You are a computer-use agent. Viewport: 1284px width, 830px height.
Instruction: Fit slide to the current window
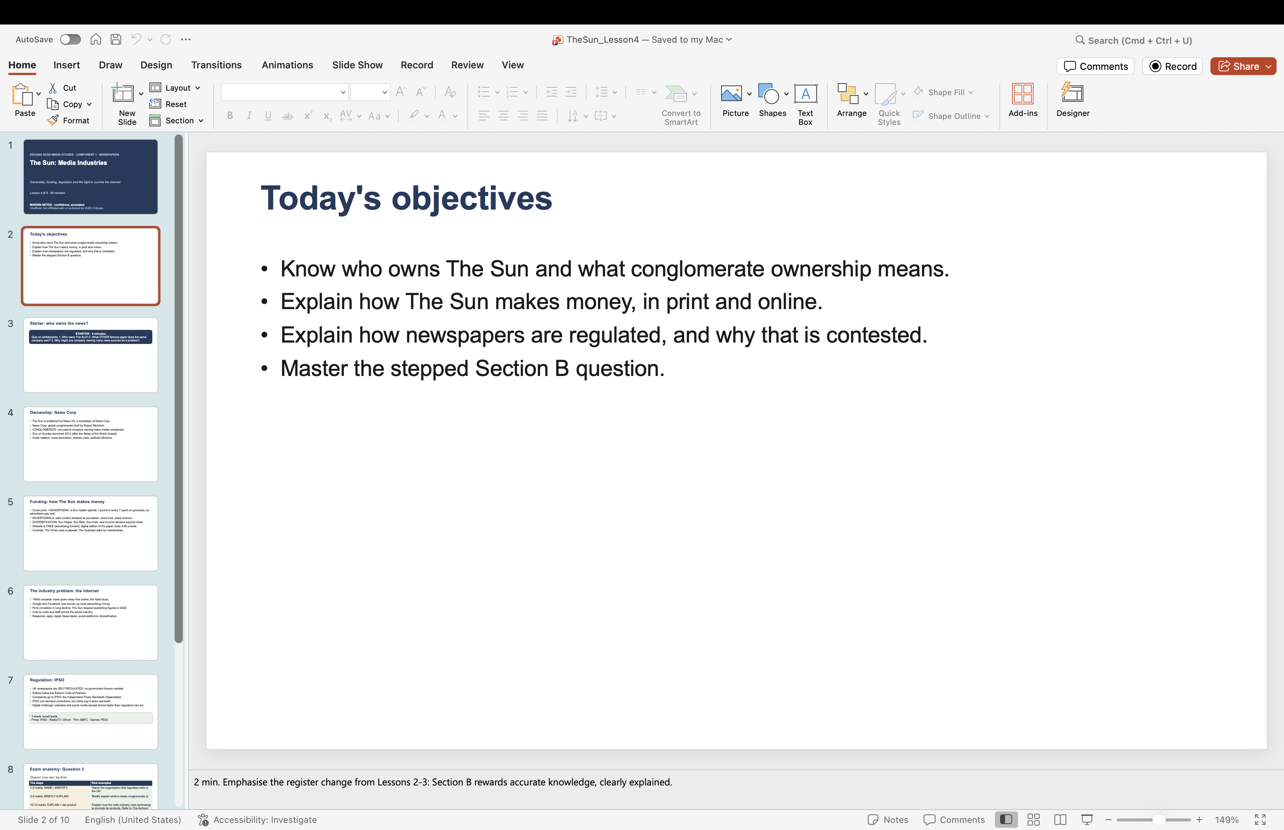coord(1260,820)
